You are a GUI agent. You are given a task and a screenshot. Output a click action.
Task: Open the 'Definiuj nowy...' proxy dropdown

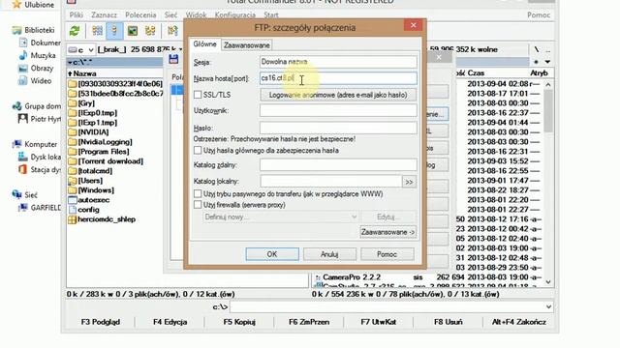point(281,217)
